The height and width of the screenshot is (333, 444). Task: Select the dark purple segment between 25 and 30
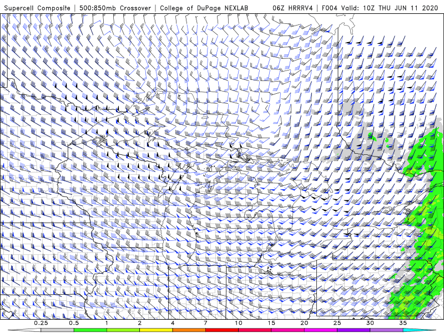(354, 330)
